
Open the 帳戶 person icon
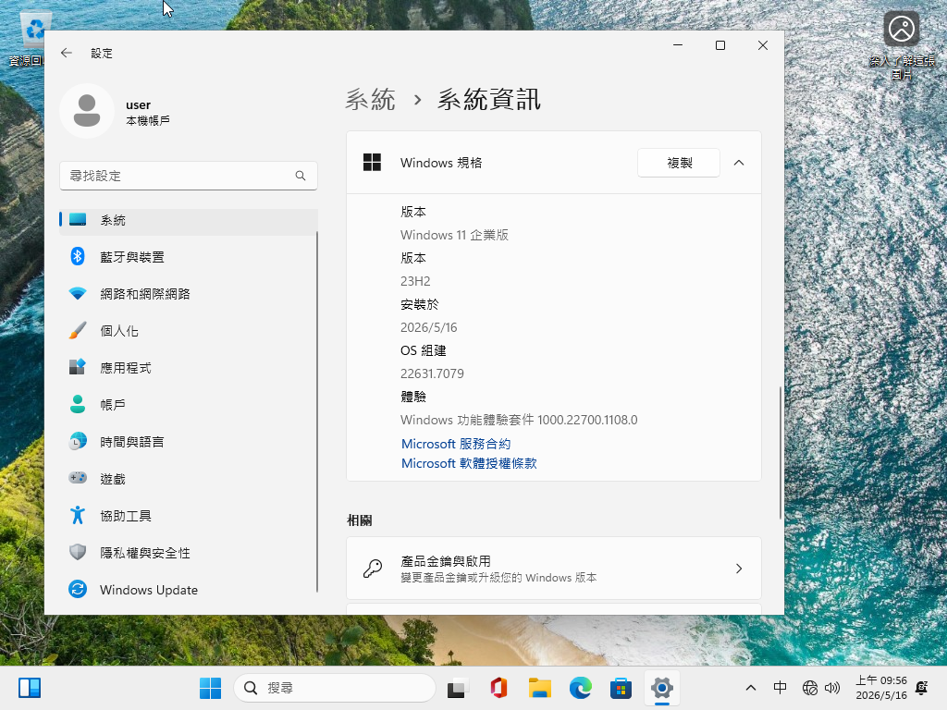pos(78,405)
